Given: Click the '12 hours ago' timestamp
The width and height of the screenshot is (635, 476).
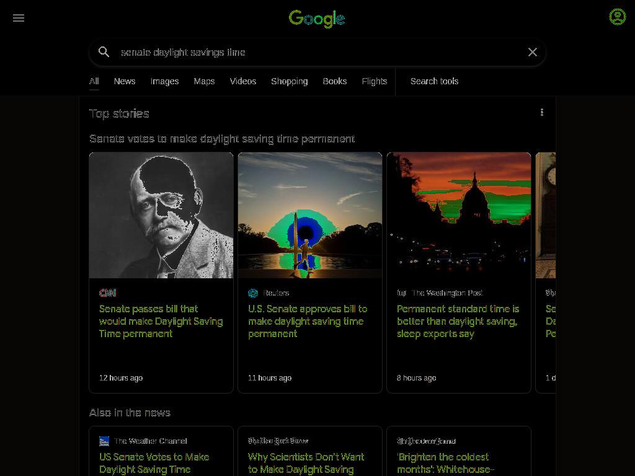Looking at the screenshot, I should coord(121,377).
